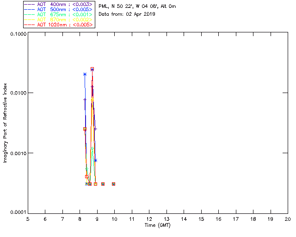Click the AOT 500nm legend entry
296x237 pixels.
[x=59, y=9]
